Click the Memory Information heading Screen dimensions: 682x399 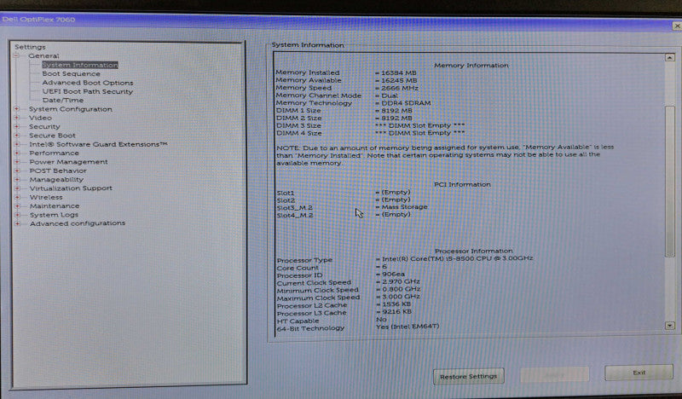click(x=471, y=66)
